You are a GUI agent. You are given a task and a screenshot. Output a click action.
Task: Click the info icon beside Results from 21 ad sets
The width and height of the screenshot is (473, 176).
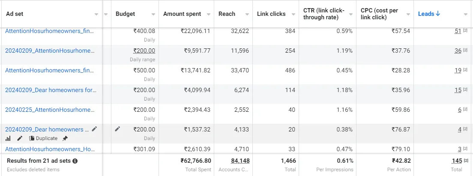coord(75,161)
